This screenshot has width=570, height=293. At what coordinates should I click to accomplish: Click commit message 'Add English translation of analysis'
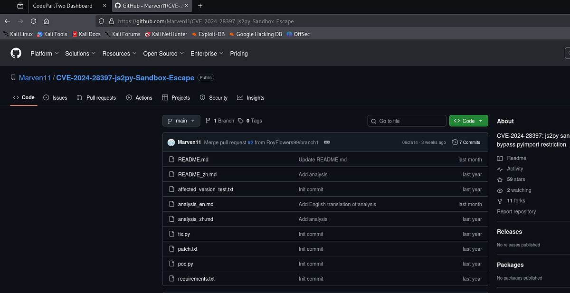point(337,204)
